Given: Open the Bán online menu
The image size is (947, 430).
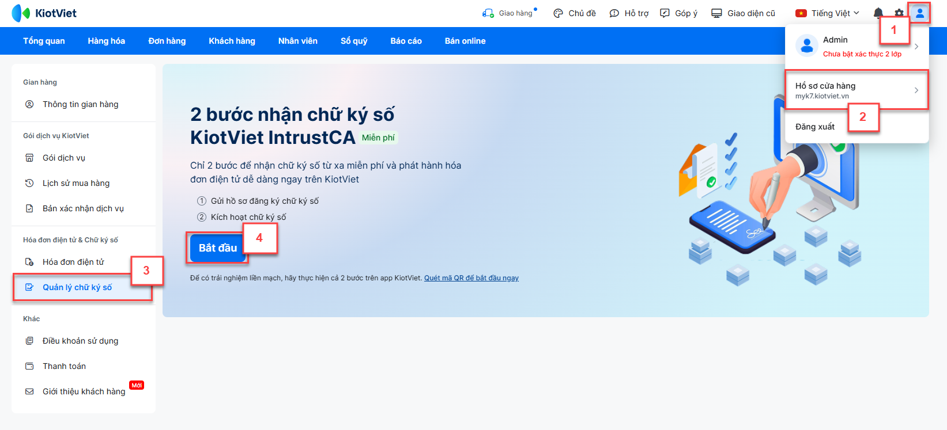Looking at the screenshot, I should point(465,41).
